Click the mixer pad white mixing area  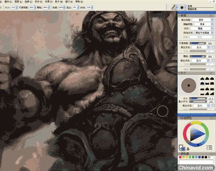(x=196, y=162)
